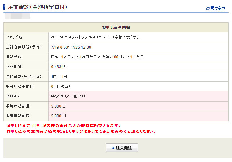
Task: Click the arrow icon inside 注文発注 button
Action: click(113, 148)
